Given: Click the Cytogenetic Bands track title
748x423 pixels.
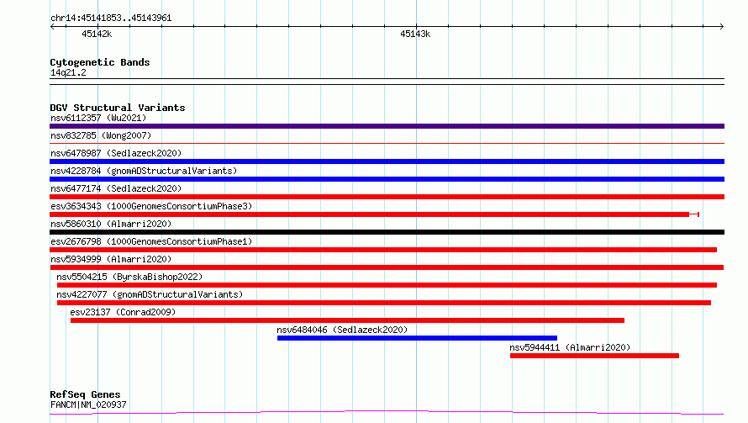Looking at the screenshot, I should pos(100,62).
